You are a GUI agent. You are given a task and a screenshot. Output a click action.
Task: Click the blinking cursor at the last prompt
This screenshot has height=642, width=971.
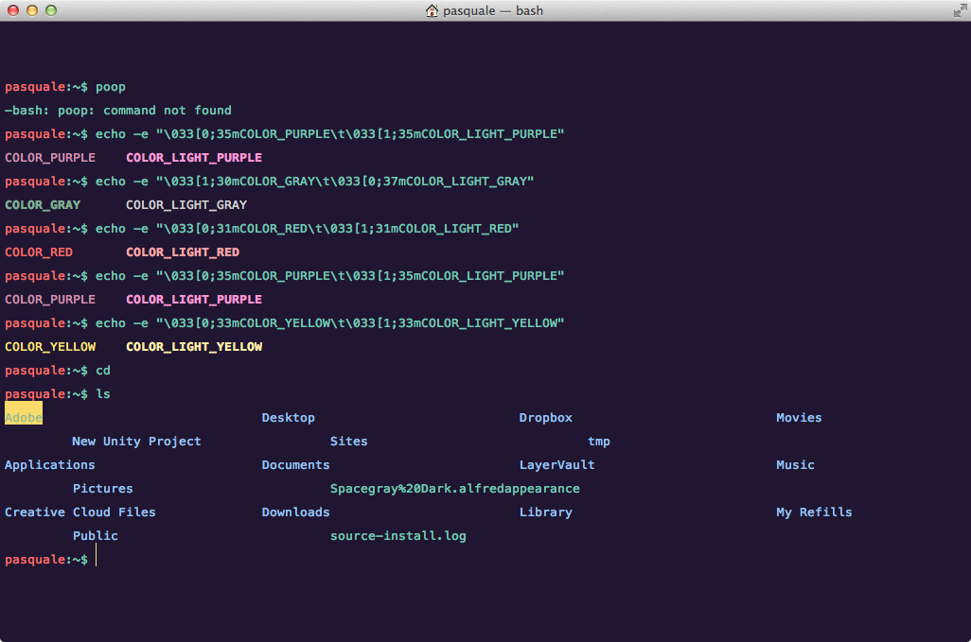point(96,555)
